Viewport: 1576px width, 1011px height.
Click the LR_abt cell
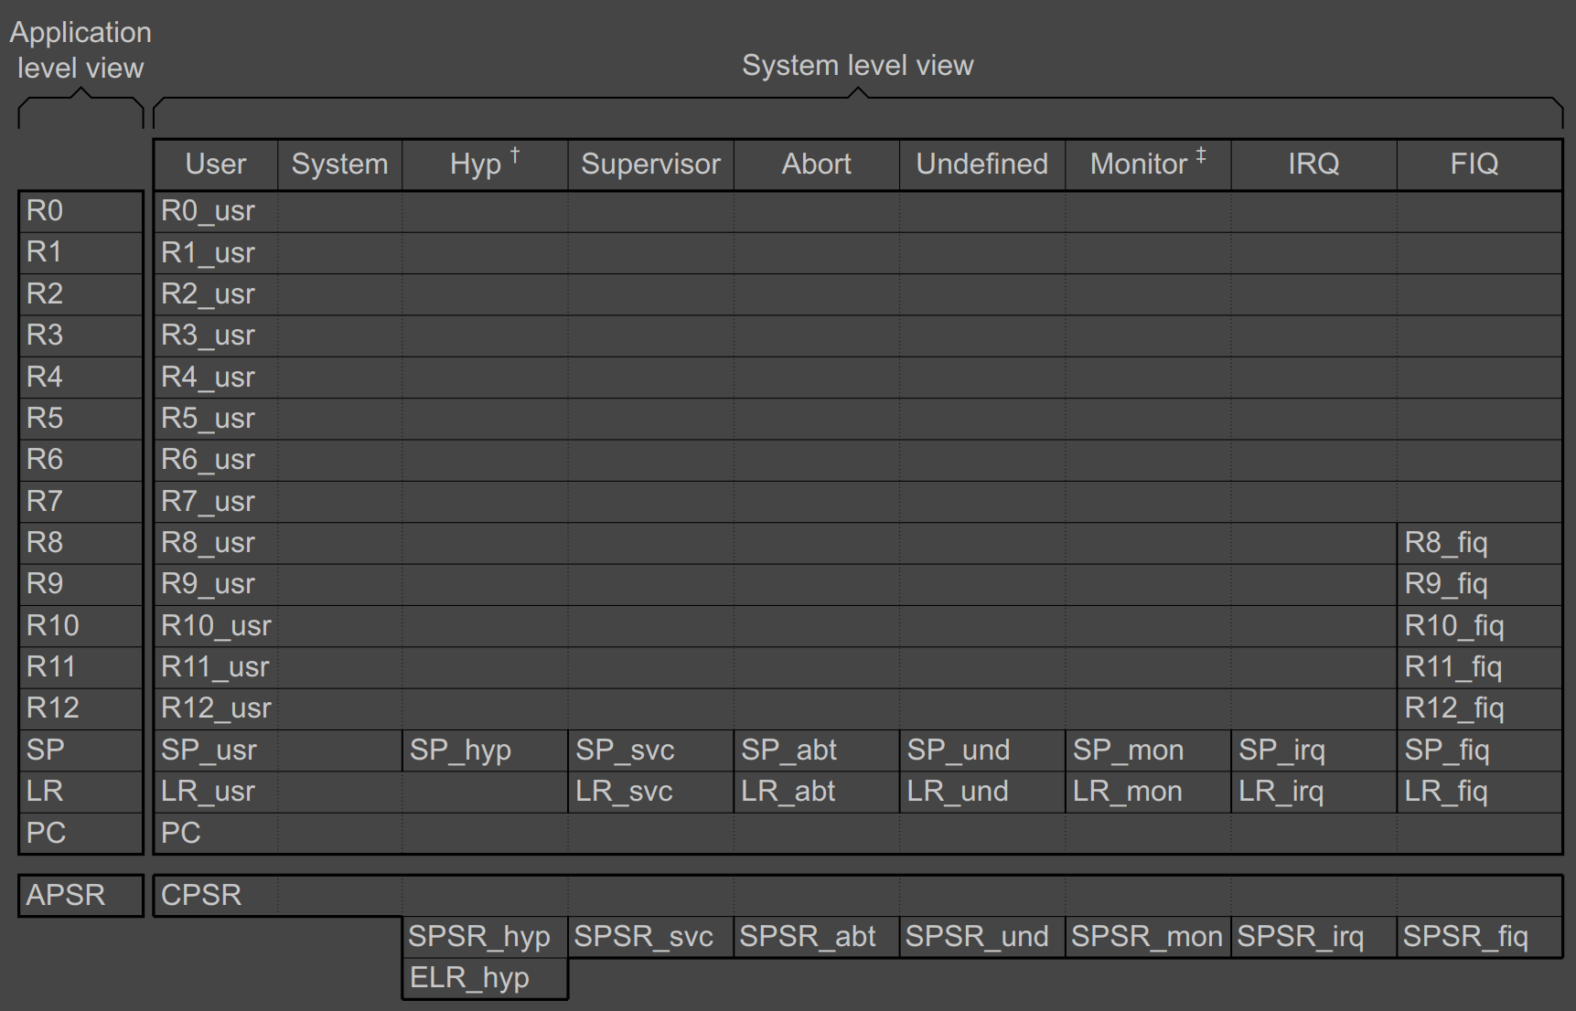click(x=816, y=792)
